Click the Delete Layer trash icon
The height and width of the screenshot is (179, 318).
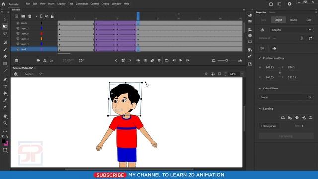30,16
